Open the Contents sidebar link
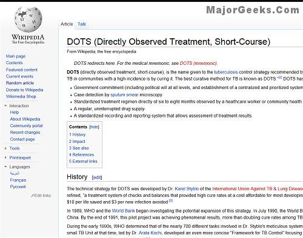Screen dimensions: 303x238 click(14, 63)
